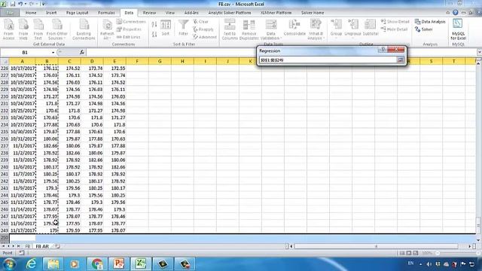
Task: Open the File tab
Action: 10,13
